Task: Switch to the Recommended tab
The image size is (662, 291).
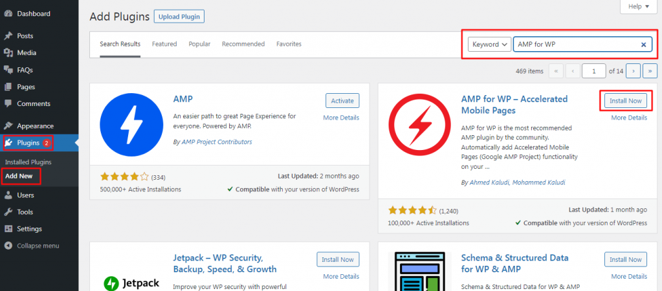Action: coord(243,44)
